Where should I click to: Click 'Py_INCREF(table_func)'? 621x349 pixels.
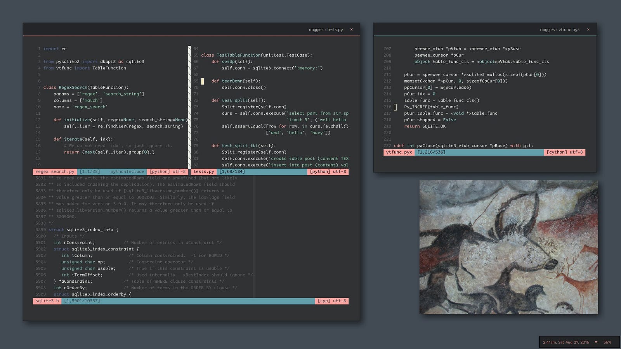[431, 107]
